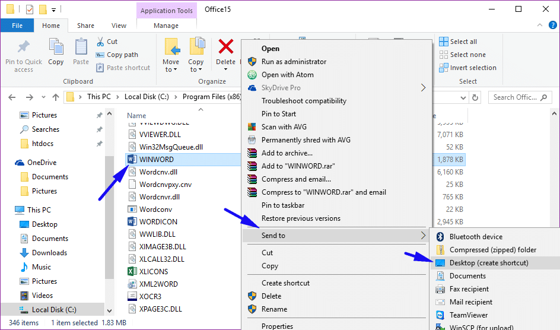
Task: Expand the SkyDrive Pro submenu arrow
Action: coord(423,87)
